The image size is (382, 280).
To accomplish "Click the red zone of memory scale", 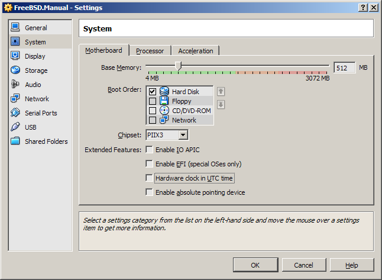I will (303, 73).
